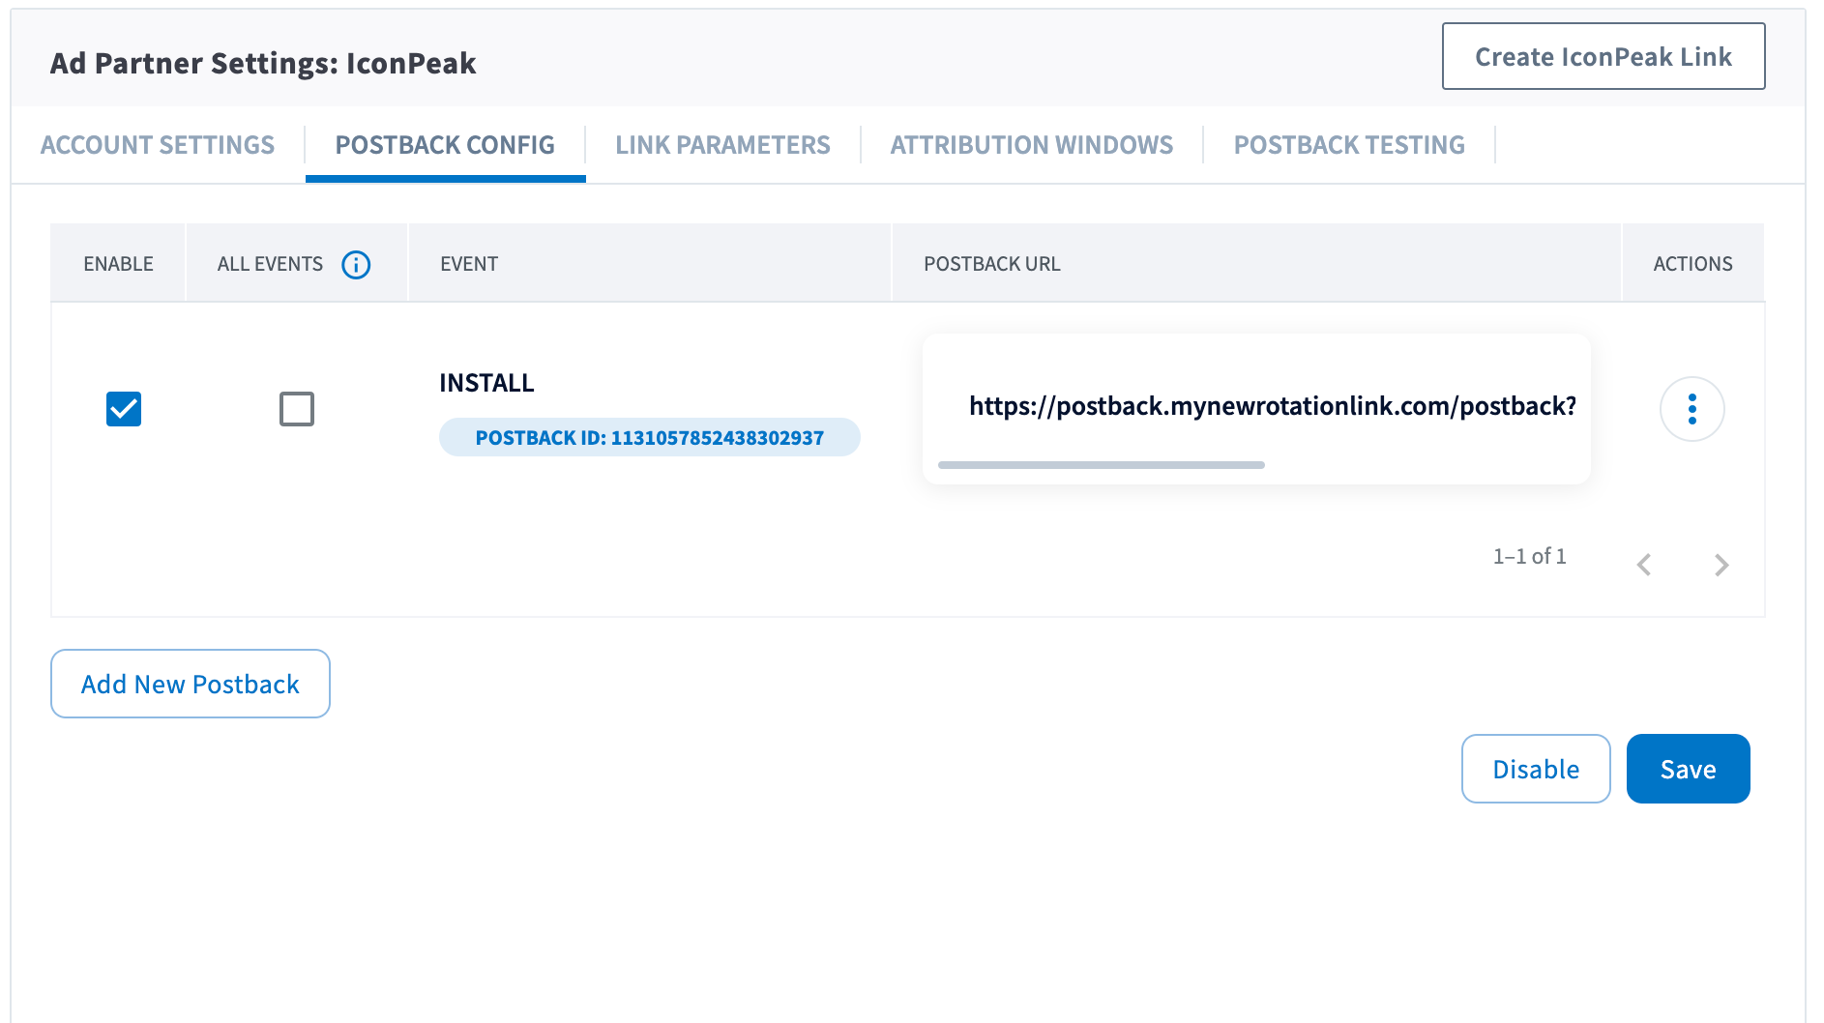Viewport: 1824px width, 1023px height.
Task: Open the three-dot actions menu for INSTALL
Action: 1692,409
